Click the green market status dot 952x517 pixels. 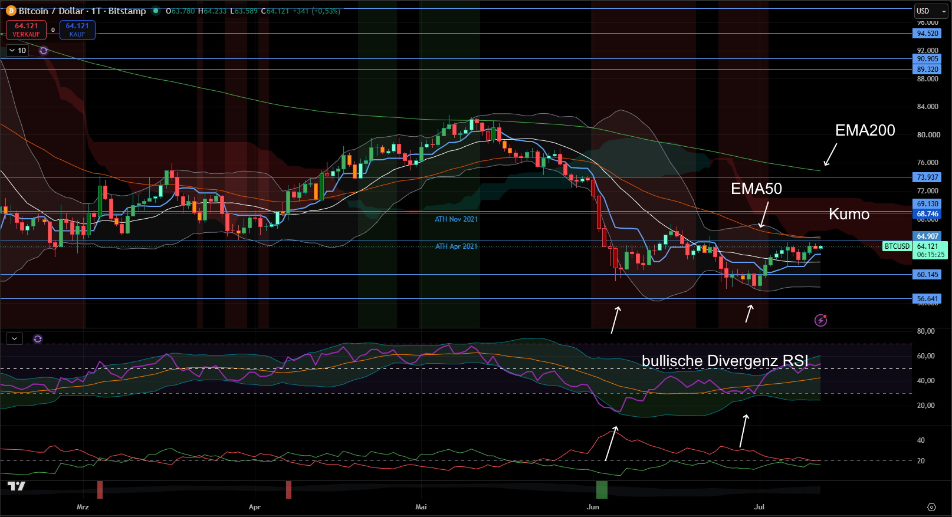point(156,11)
